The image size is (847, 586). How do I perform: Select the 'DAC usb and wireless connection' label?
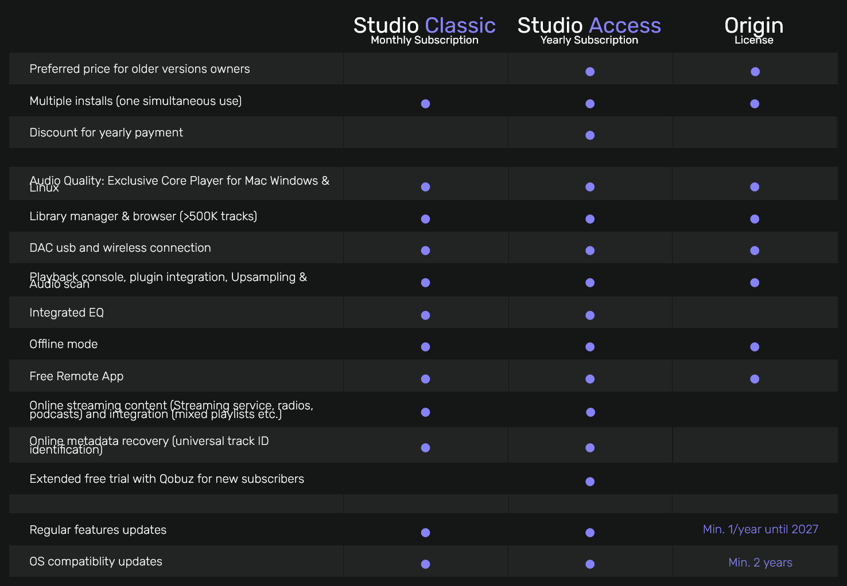[120, 248]
